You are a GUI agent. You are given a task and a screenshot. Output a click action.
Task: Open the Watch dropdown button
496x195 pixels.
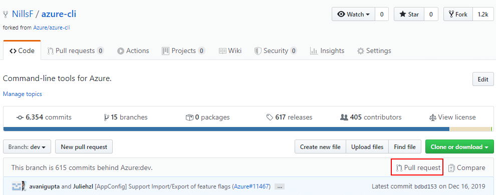(353, 14)
